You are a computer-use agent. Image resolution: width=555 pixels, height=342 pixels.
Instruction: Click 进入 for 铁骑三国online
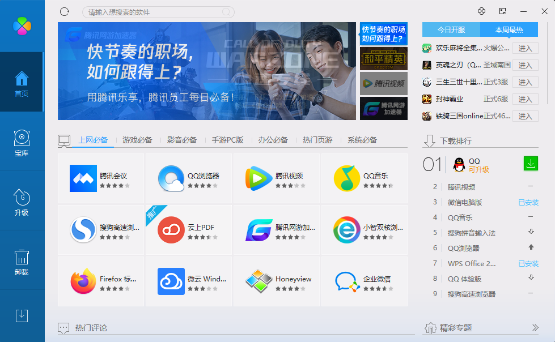[526, 116]
